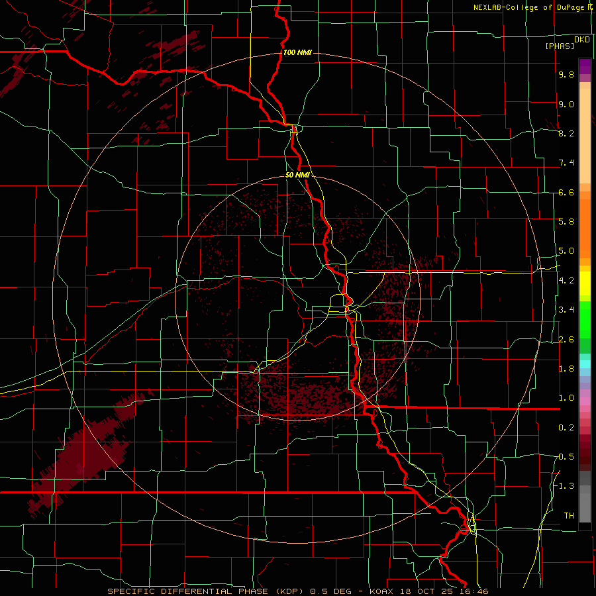Click the 6.6 value on the scale
The image size is (596, 596).
[566, 192]
